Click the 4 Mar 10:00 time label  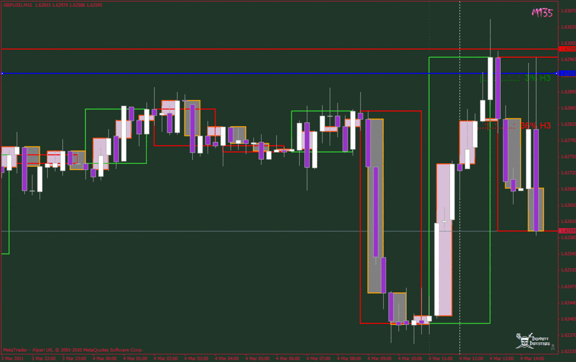pyautogui.click(x=410, y=358)
